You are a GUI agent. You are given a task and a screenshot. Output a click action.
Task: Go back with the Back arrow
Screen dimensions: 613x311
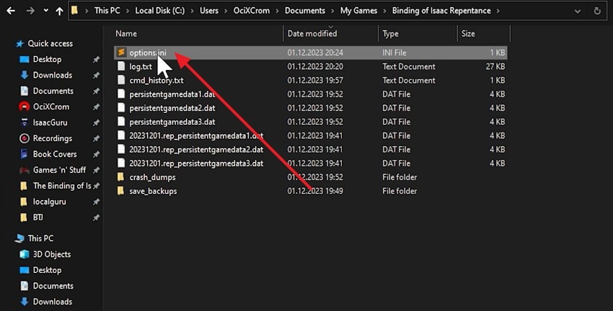[11, 11]
